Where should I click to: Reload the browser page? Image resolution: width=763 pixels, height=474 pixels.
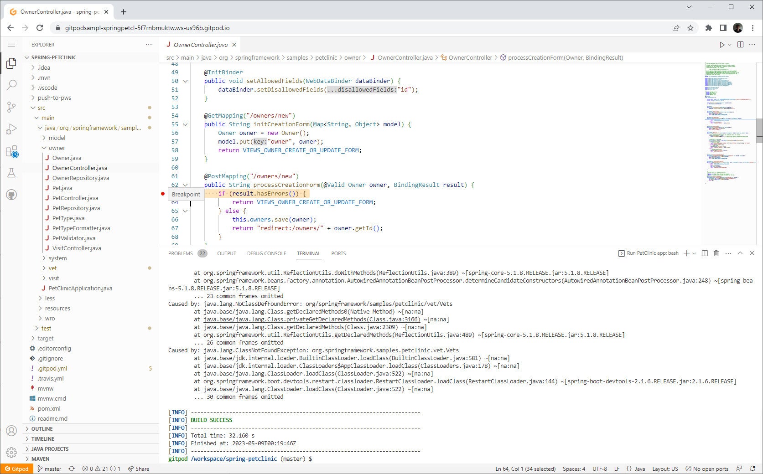coord(40,28)
